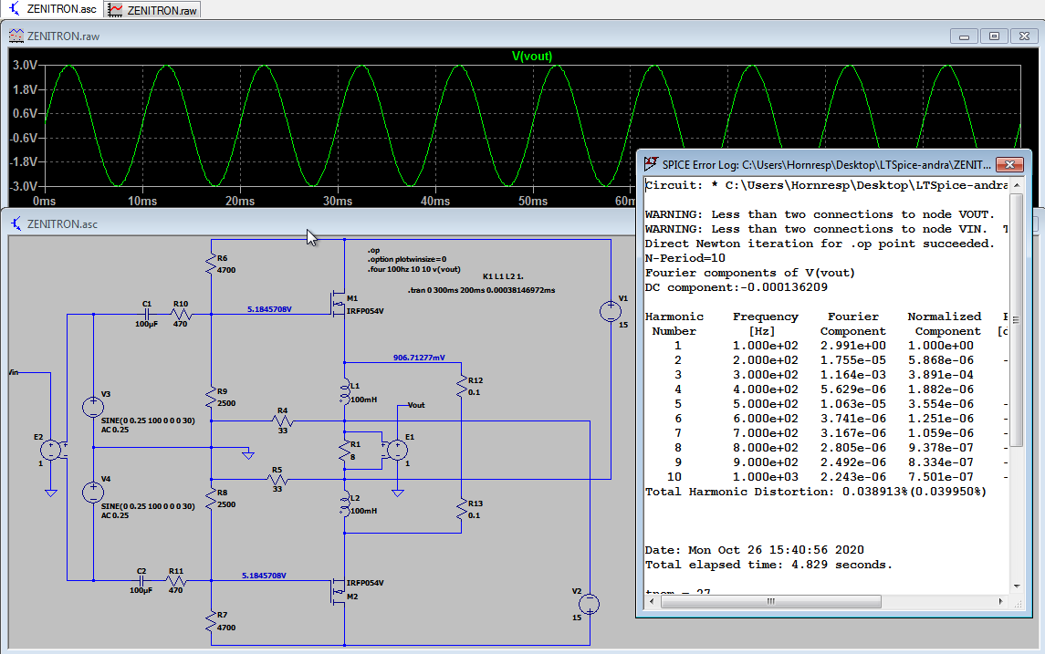Select resistor R11 symbol
This screenshot has height=654, width=1045.
pyautogui.click(x=175, y=581)
